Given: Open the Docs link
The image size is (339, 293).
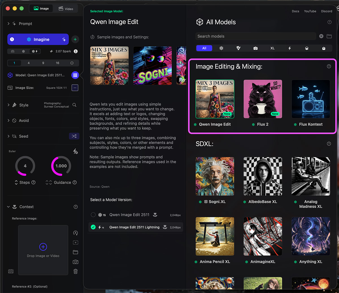Looking at the screenshot, I should point(295,11).
